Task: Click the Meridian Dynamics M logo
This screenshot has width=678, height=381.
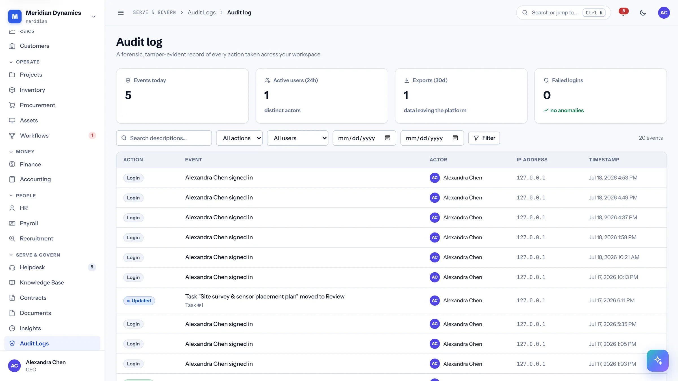Action: pos(15,16)
